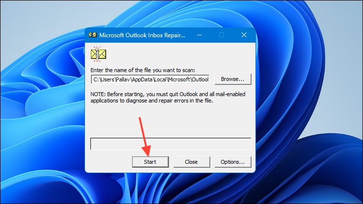Click the broken envelope icon
Viewport: 363px width, 204px height.
pyautogui.click(x=98, y=54)
